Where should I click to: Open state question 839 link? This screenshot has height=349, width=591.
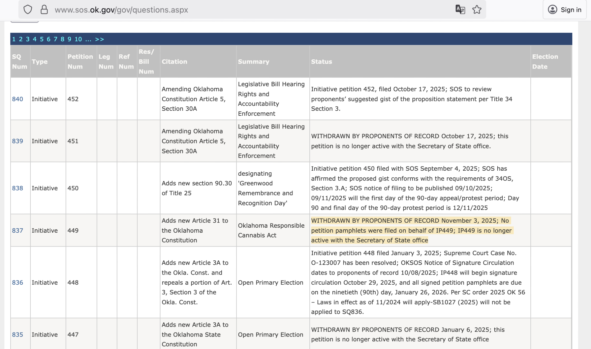pos(17,141)
